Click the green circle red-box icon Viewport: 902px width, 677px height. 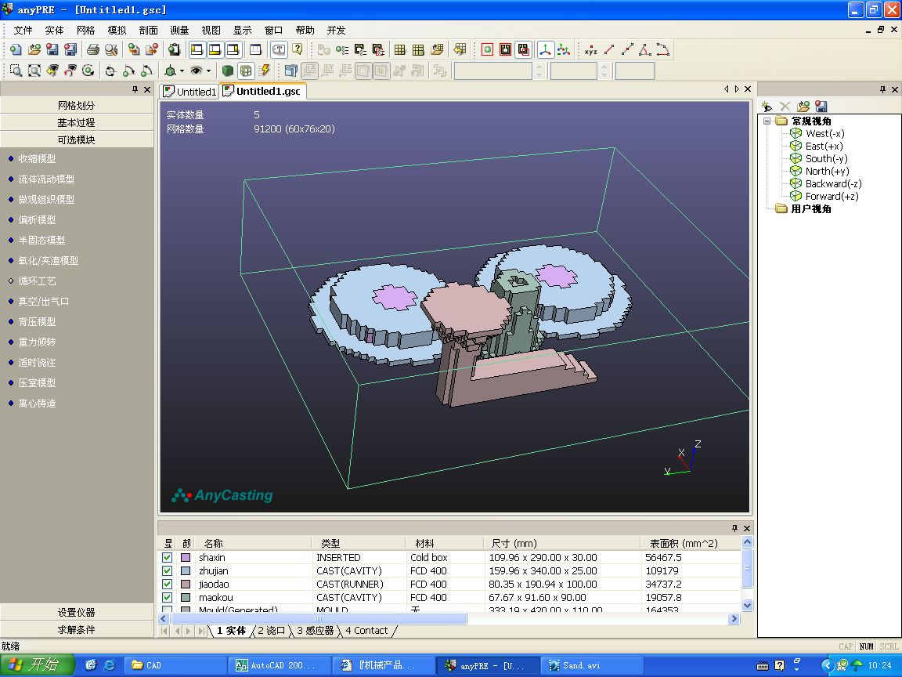[x=487, y=49]
